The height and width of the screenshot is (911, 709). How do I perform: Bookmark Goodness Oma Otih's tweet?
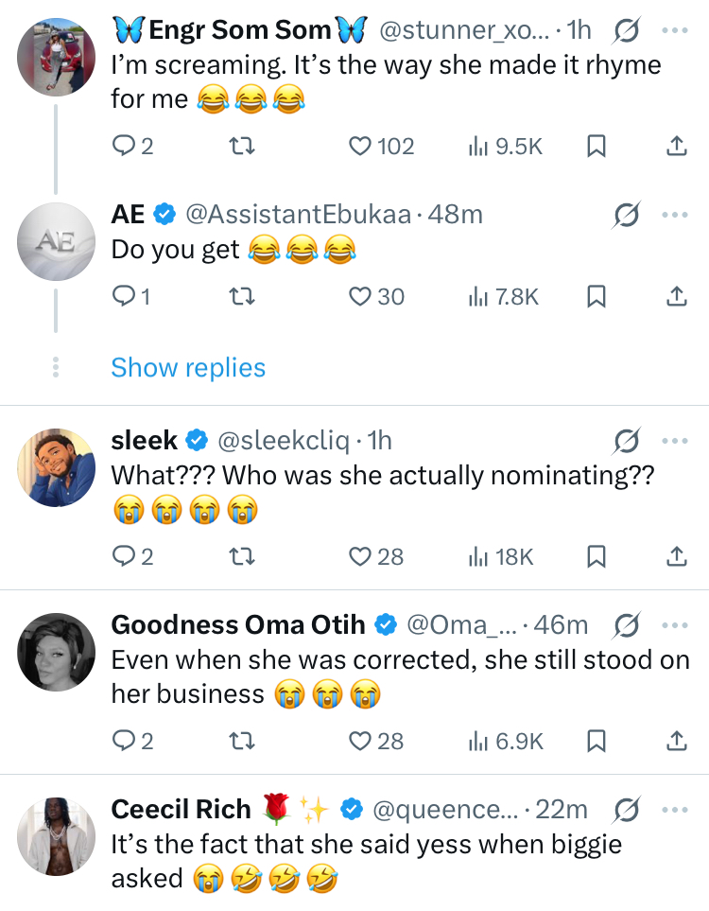[x=597, y=742]
